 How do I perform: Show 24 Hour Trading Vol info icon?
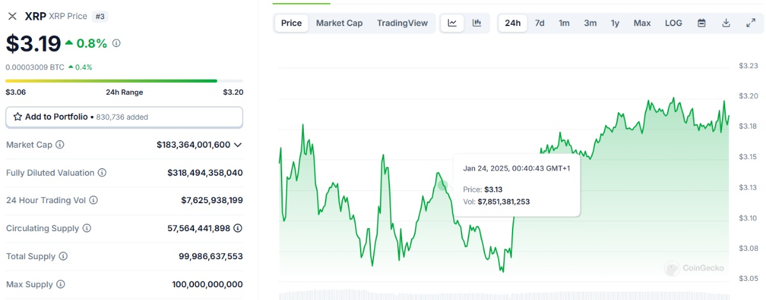click(x=93, y=200)
